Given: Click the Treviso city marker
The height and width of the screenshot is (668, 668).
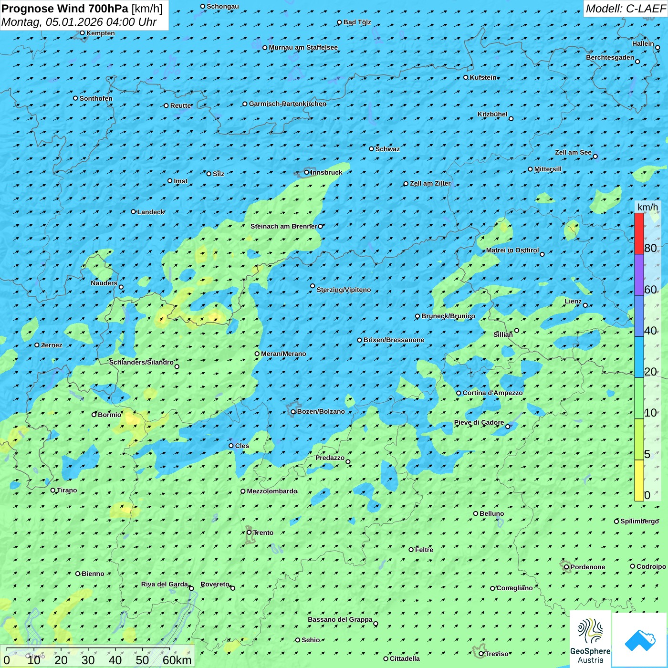Looking at the screenshot, I should [481, 654].
